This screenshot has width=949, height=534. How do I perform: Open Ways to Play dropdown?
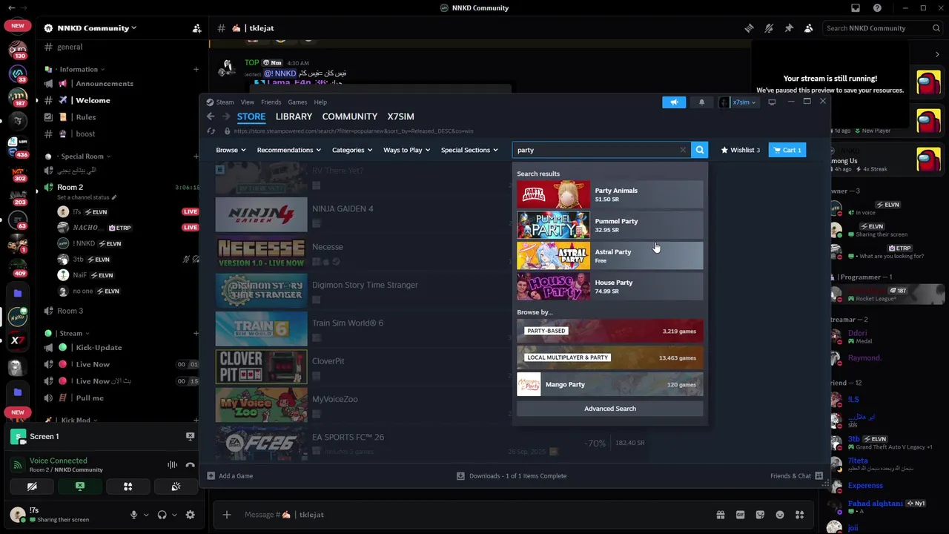pyautogui.click(x=407, y=150)
